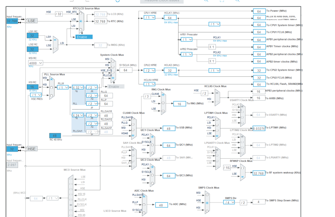Click the circular refresh icon top left
The width and height of the screenshot is (335, 217).
(117, 1)
